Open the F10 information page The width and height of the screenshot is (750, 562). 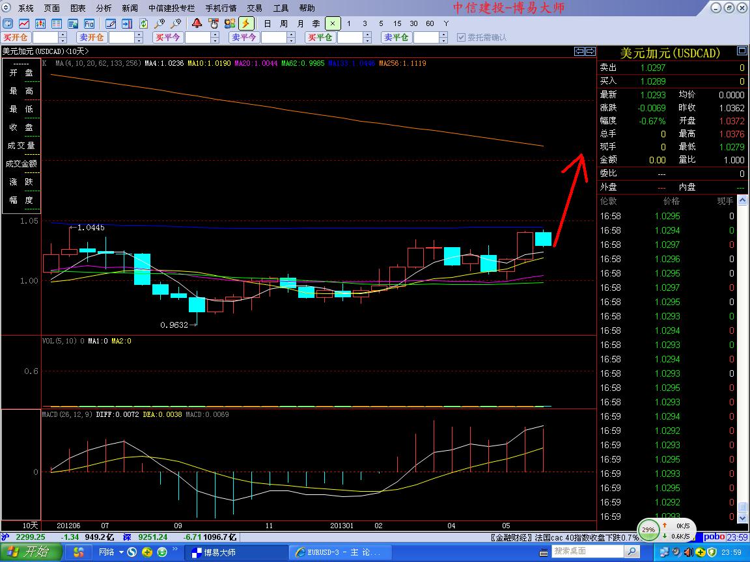coord(89,23)
